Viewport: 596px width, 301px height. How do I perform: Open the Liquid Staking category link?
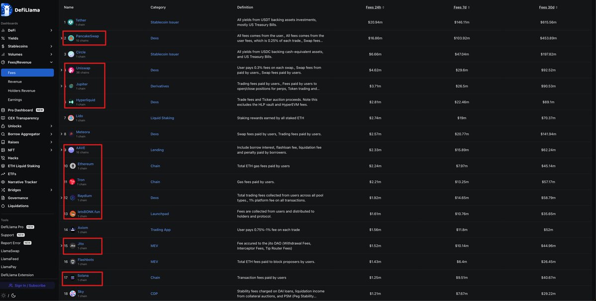click(162, 118)
